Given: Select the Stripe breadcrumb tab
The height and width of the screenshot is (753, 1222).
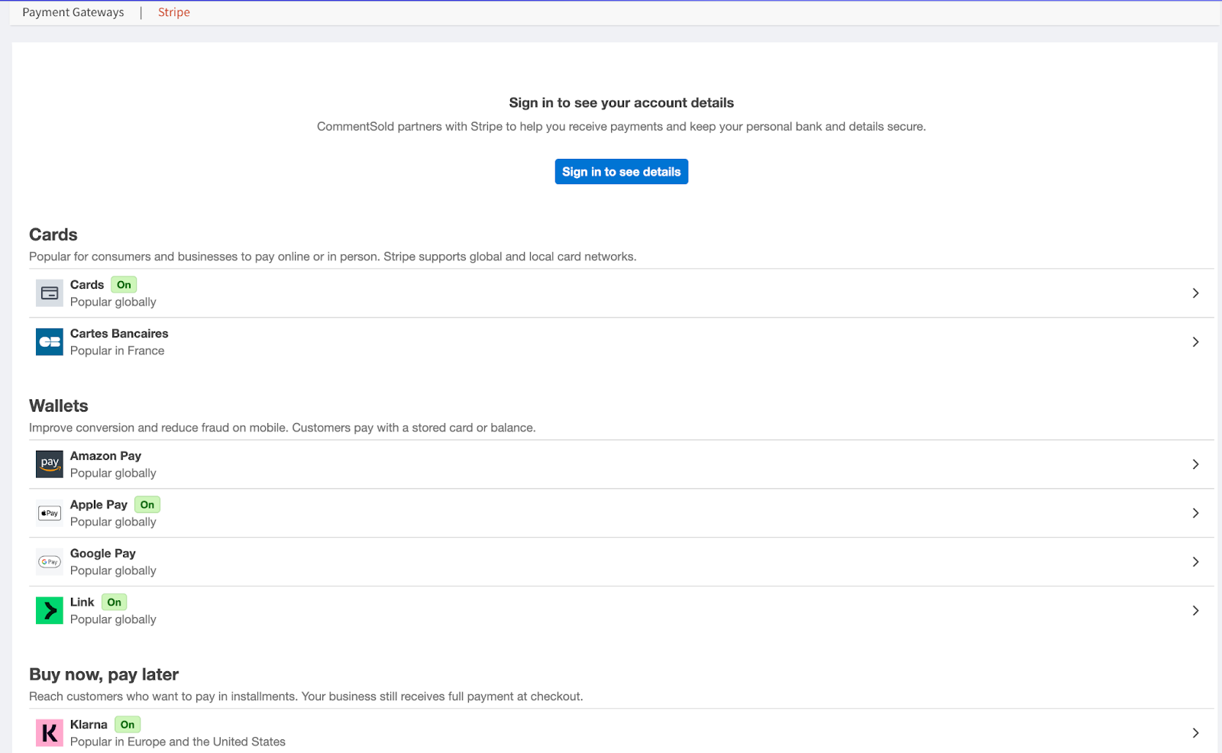Looking at the screenshot, I should (174, 12).
